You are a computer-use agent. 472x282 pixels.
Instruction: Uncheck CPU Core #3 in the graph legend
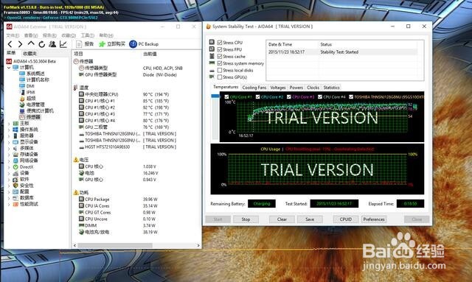tap(289, 96)
